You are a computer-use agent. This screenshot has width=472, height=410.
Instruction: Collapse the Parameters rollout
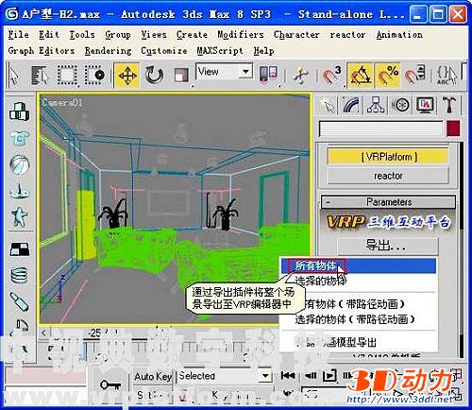tap(389, 202)
